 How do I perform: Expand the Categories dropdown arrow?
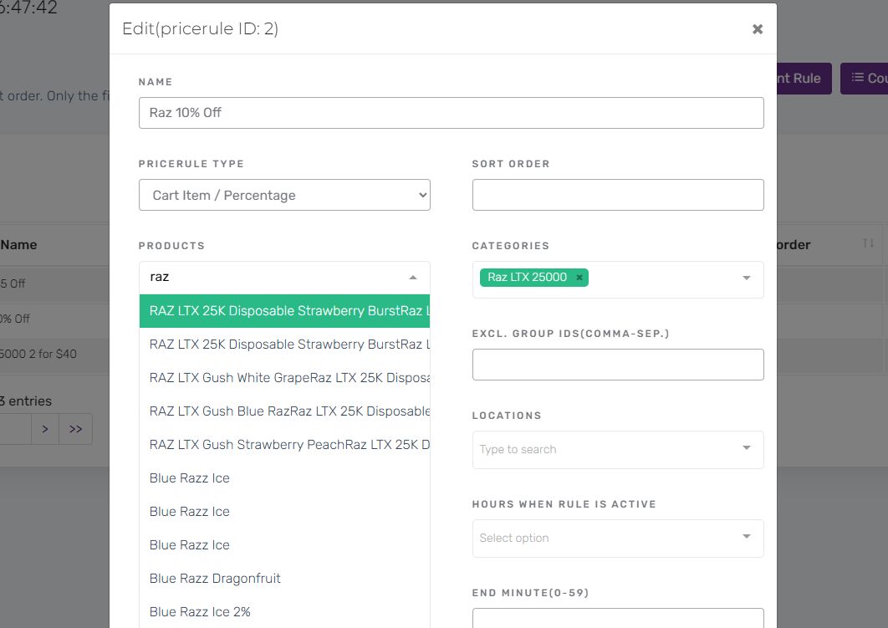click(x=747, y=278)
